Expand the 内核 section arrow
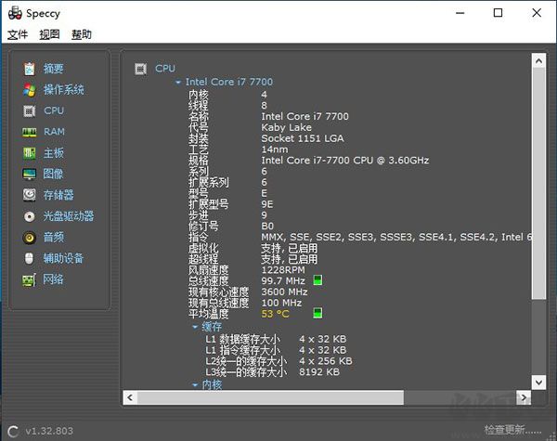Screen dimensions: 557x441 [195, 384]
